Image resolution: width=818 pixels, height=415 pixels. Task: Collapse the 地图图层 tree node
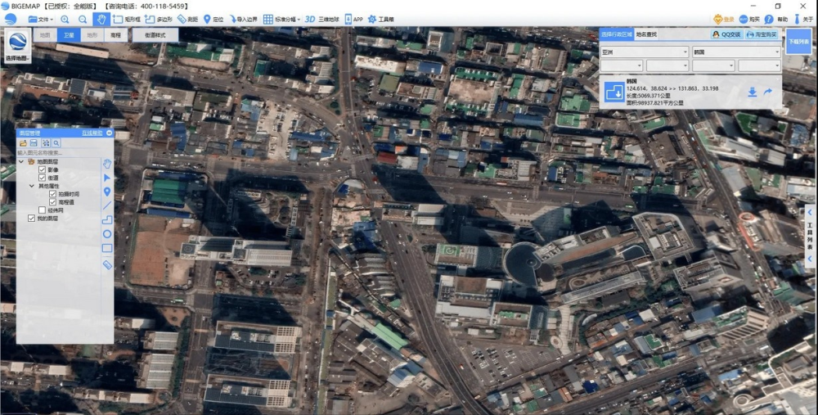pyautogui.click(x=21, y=162)
